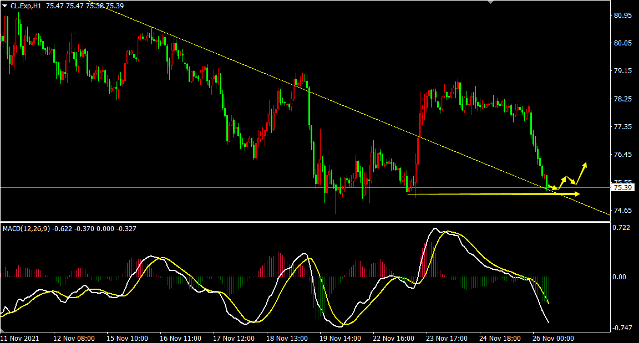Click the 80.95 level on the price scale
Screen dimensions: 639x343
[x=622, y=16]
